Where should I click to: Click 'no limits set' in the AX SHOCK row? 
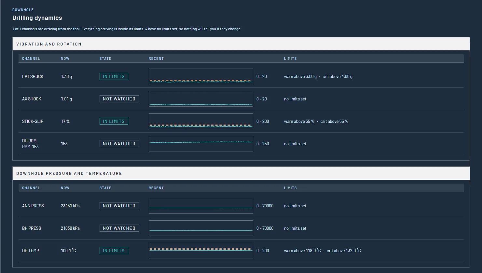(295, 99)
